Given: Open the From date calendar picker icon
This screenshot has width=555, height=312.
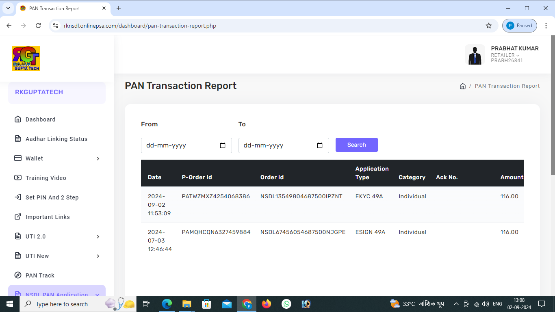Looking at the screenshot, I should tap(223, 145).
